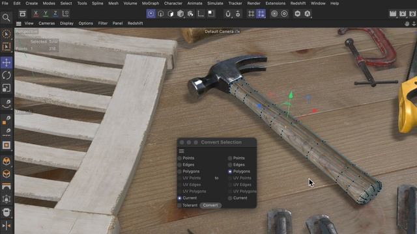Viewport: 417px width, 234px height.
Task: Grab the blue Z axis handle
Action: pyautogui.click(x=259, y=106)
